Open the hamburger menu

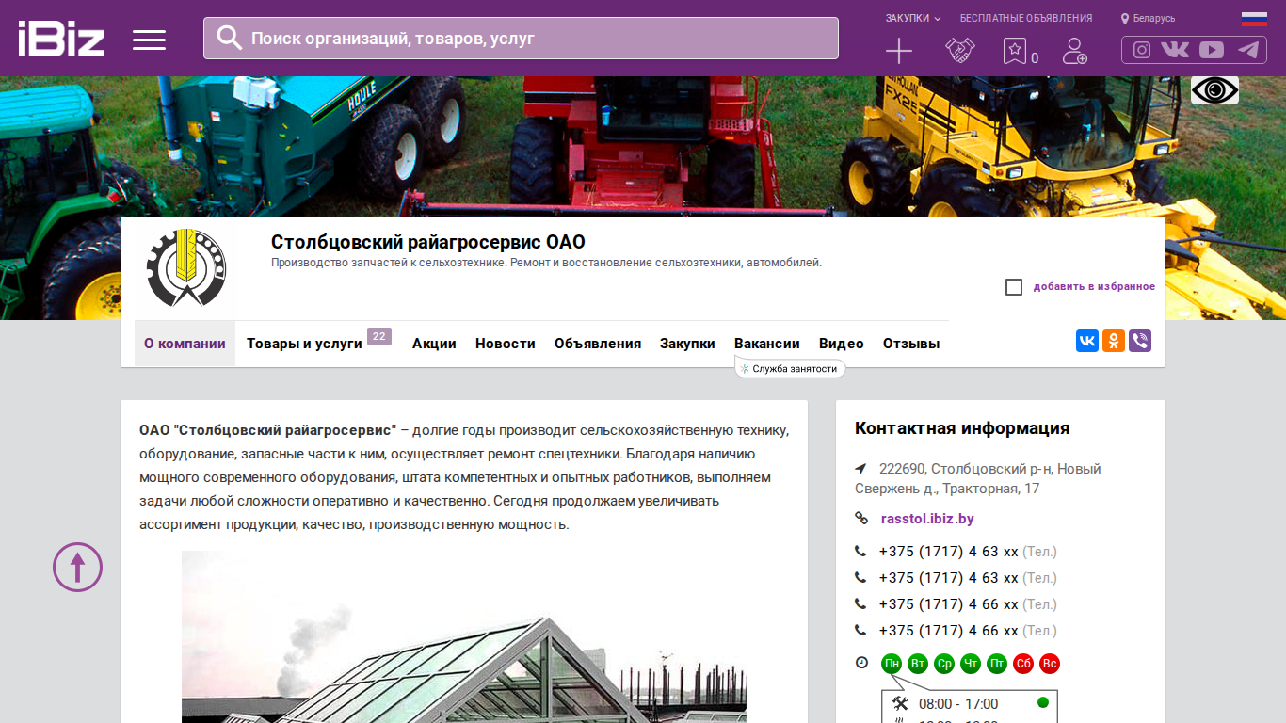pos(149,40)
